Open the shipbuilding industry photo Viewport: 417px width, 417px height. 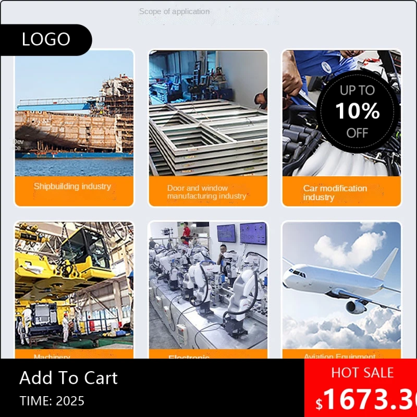[74, 113]
